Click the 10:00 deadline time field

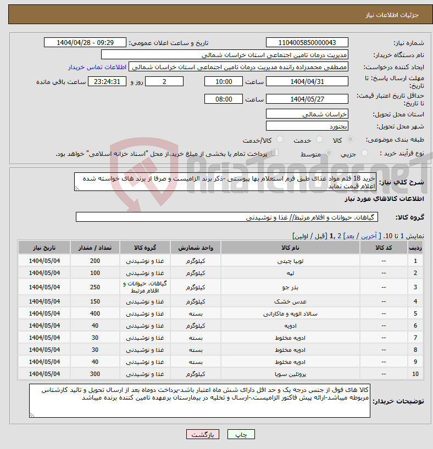pos(224,81)
